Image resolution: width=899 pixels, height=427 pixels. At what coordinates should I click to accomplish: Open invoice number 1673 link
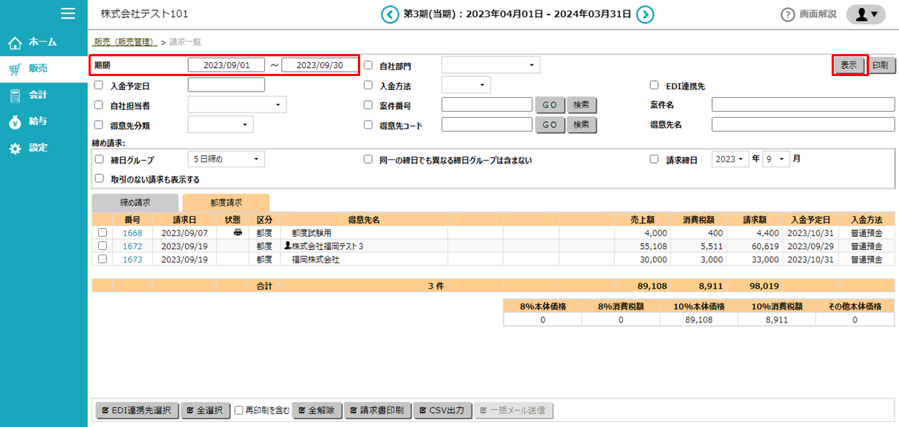pos(132,260)
